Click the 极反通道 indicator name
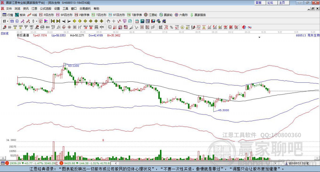 [x=23, y=35]
